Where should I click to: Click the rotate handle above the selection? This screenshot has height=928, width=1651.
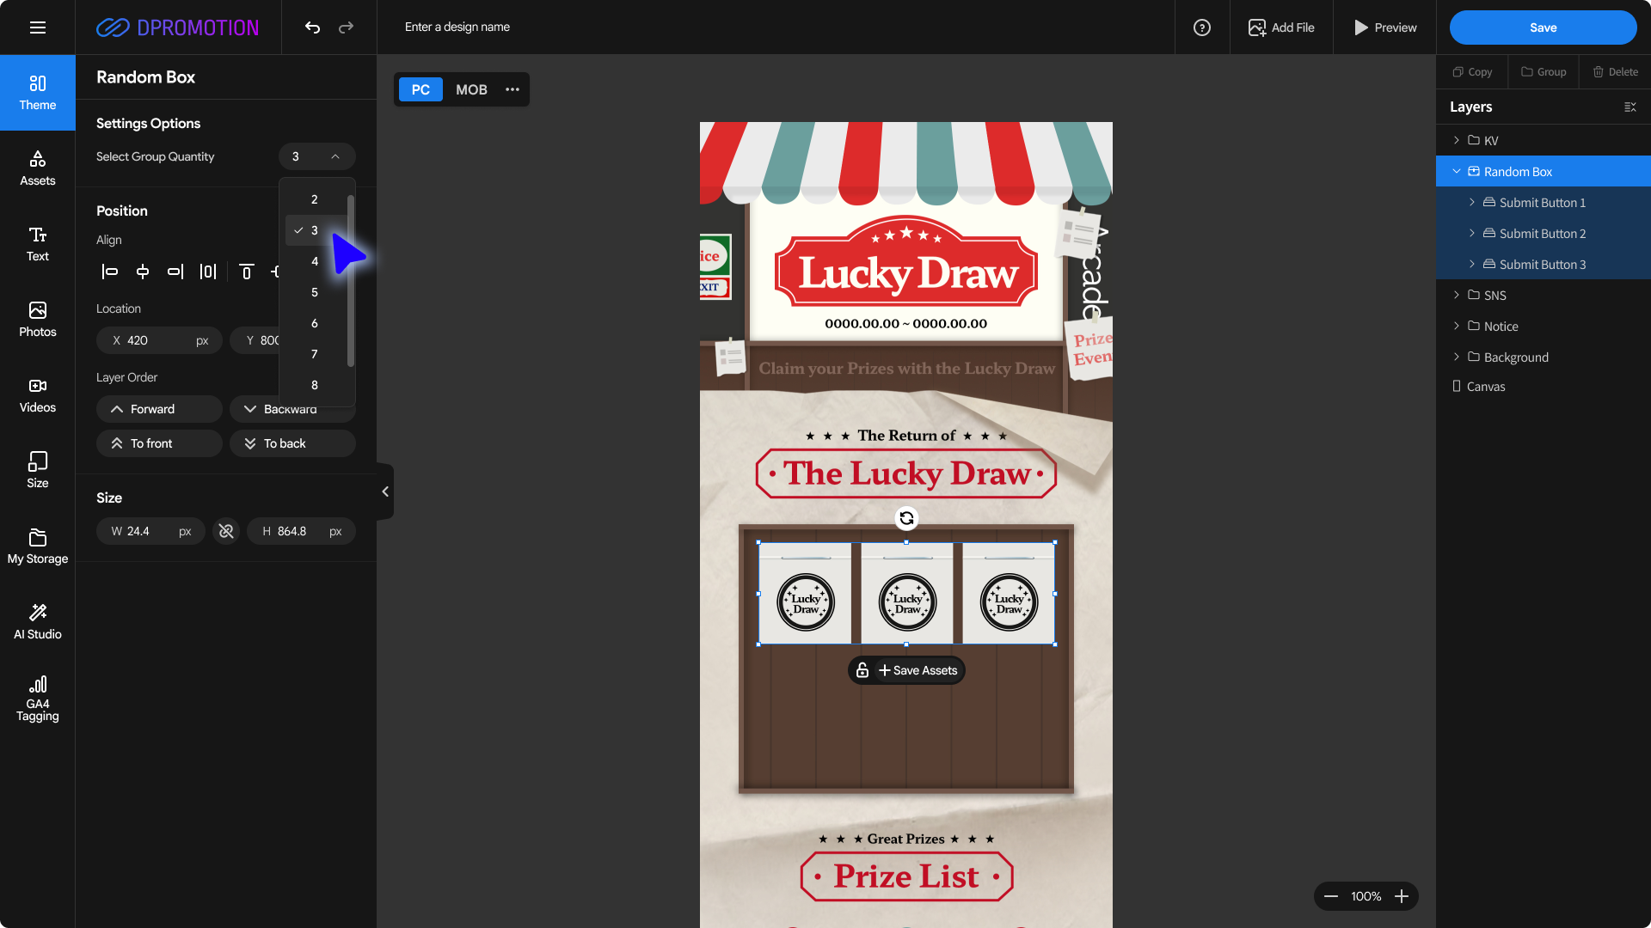[x=906, y=518]
